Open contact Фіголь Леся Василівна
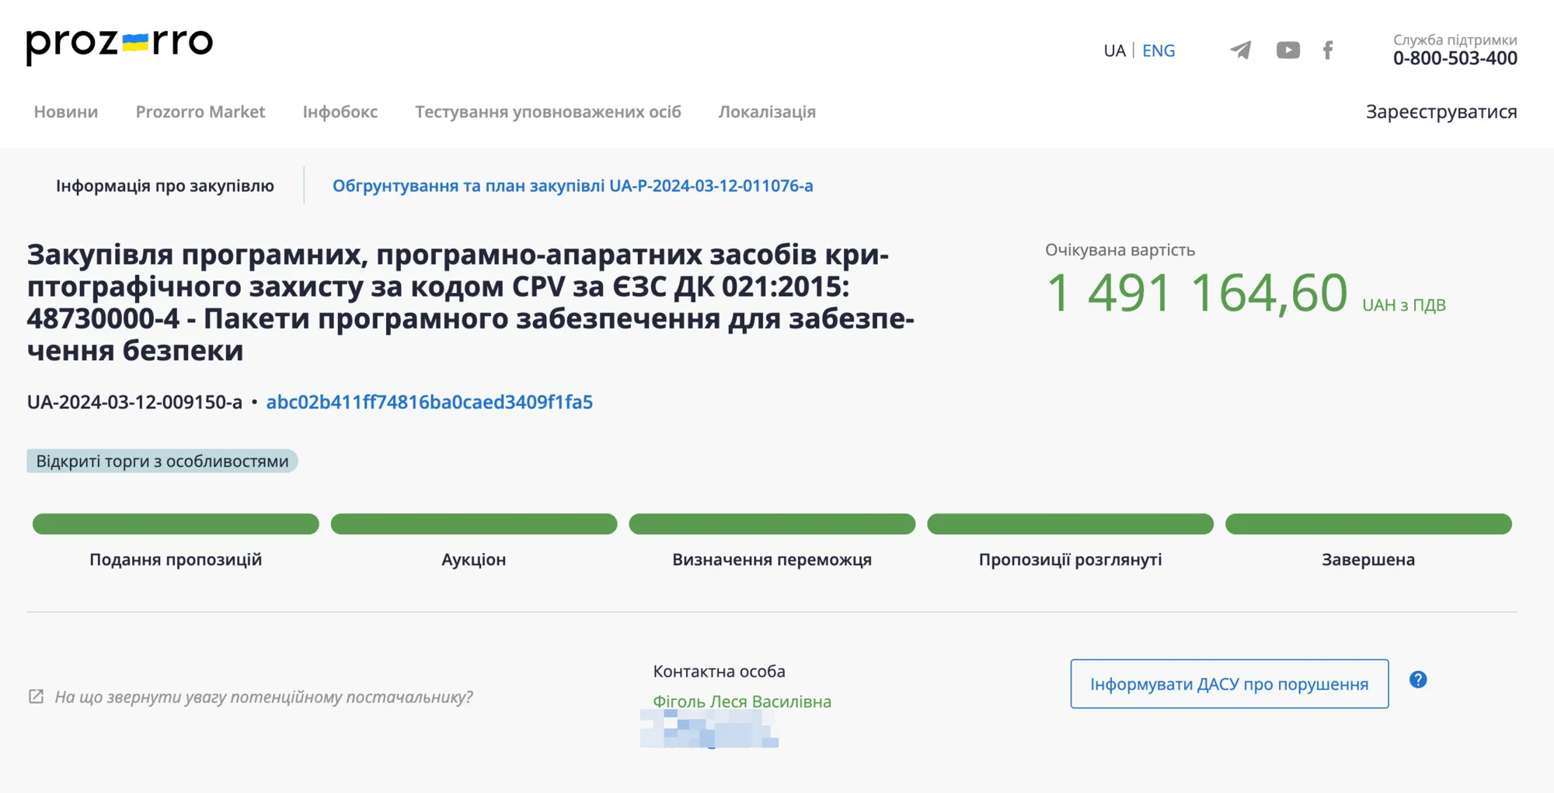 point(742,701)
